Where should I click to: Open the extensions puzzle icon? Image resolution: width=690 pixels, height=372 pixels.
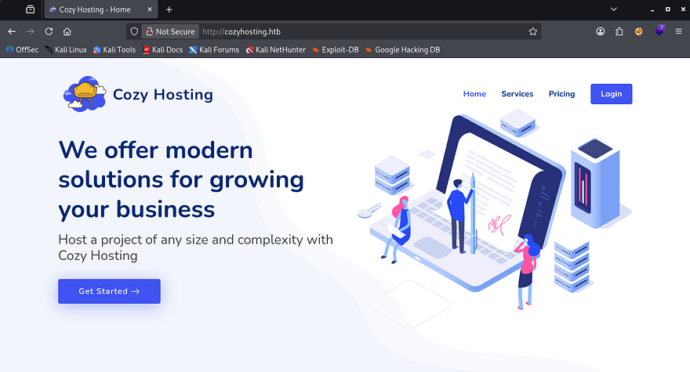coord(619,31)
